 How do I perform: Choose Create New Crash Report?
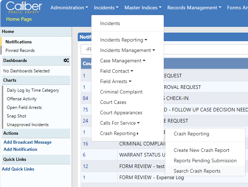pyautogui.click(x=201, y=150)
